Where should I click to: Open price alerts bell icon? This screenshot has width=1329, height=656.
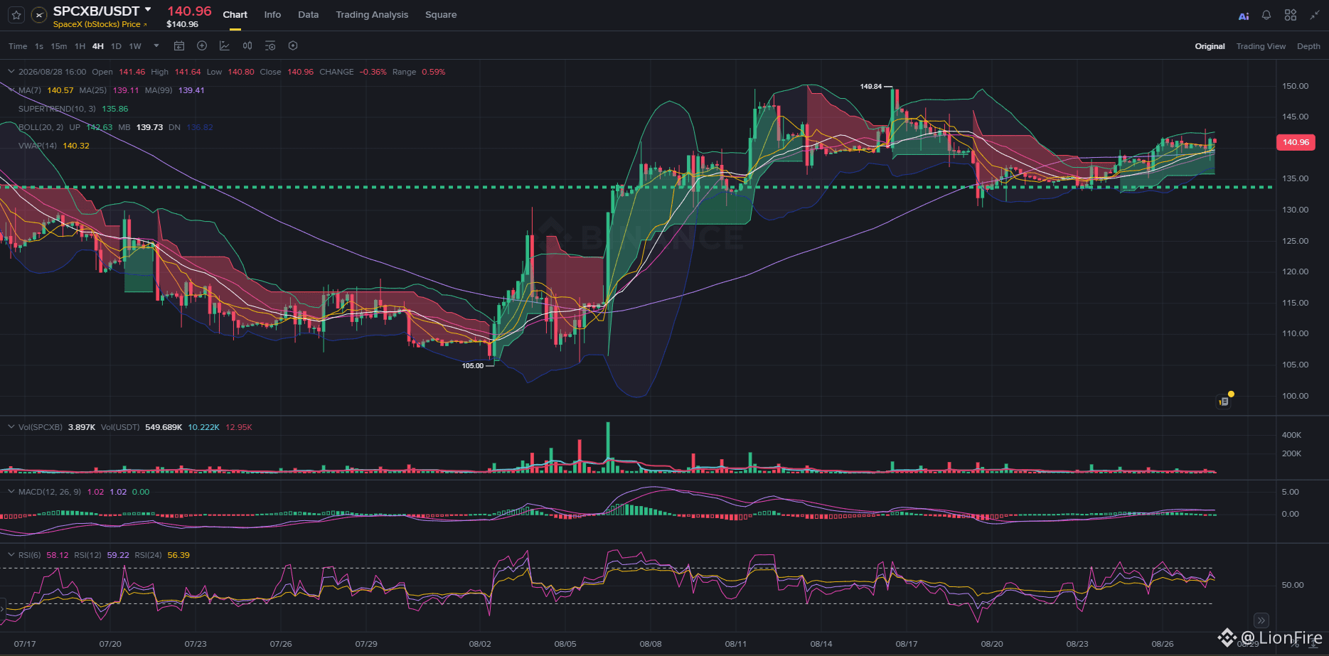[1266, 15]
